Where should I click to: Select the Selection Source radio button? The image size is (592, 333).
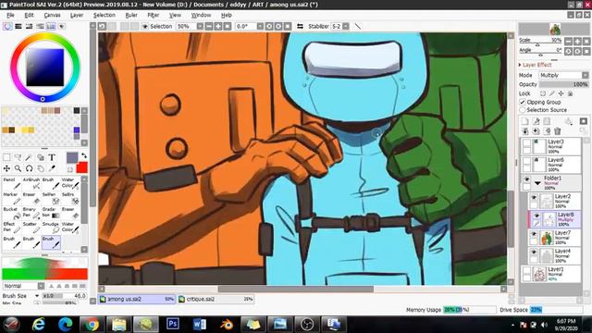[523, 110]
